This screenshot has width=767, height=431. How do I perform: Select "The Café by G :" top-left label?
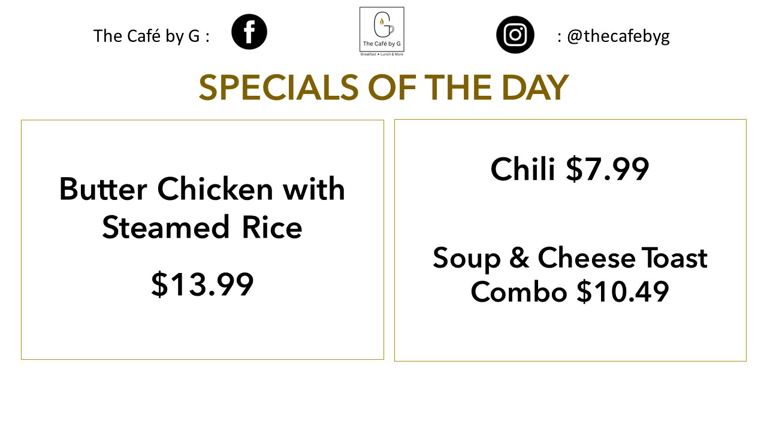[152, 36]
